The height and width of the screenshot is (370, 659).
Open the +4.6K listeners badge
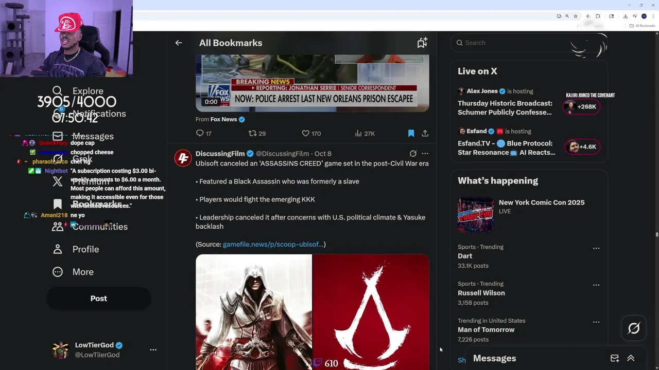coord(581,147)
